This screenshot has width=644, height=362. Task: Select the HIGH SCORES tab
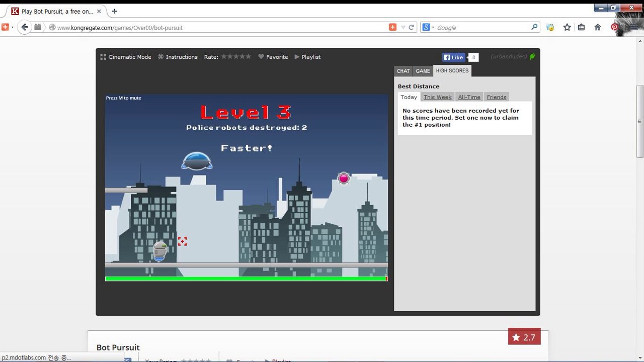click(452, 71)
